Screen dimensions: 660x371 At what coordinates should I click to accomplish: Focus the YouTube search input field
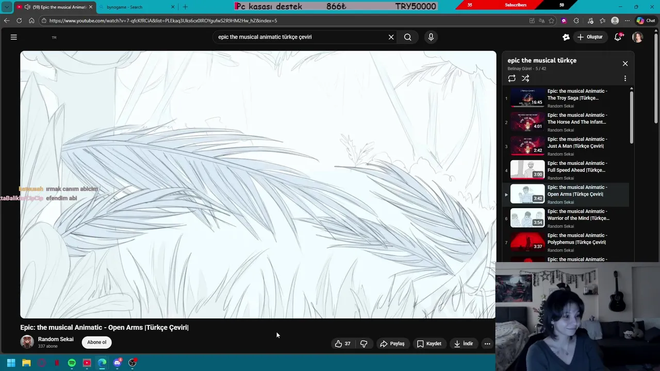[x=302, y=37]
